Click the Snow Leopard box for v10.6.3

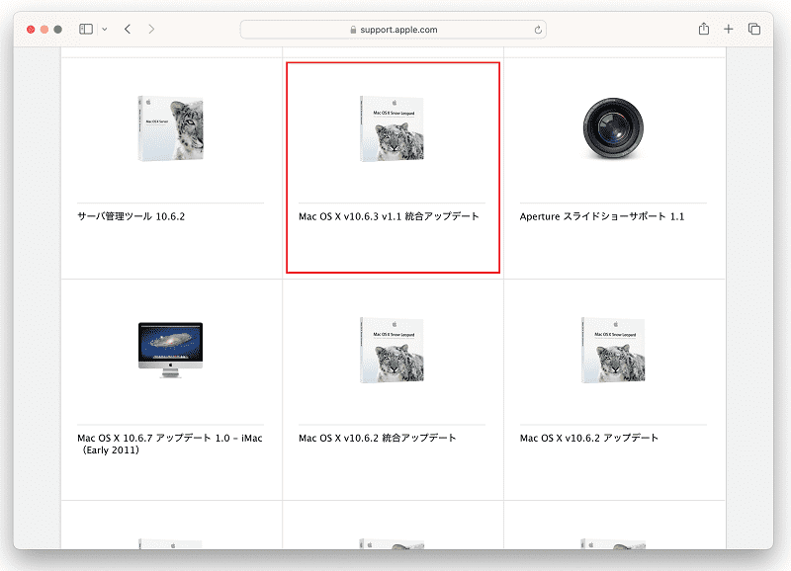(392, 128)
